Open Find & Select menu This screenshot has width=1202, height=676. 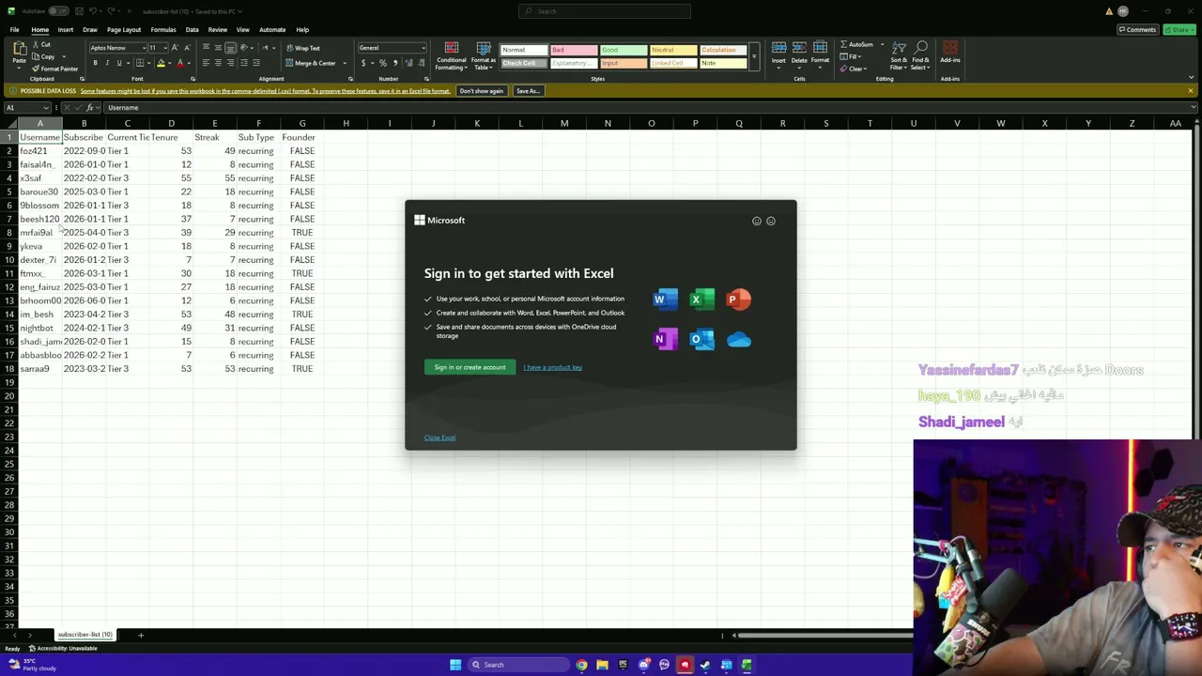click(x=920, y=56)
